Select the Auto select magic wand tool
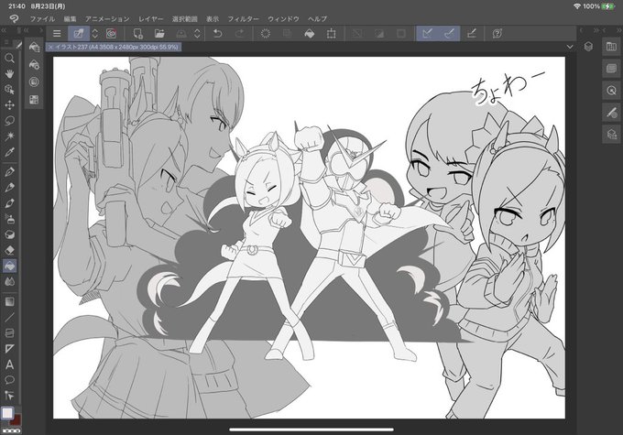 point(9,136)
